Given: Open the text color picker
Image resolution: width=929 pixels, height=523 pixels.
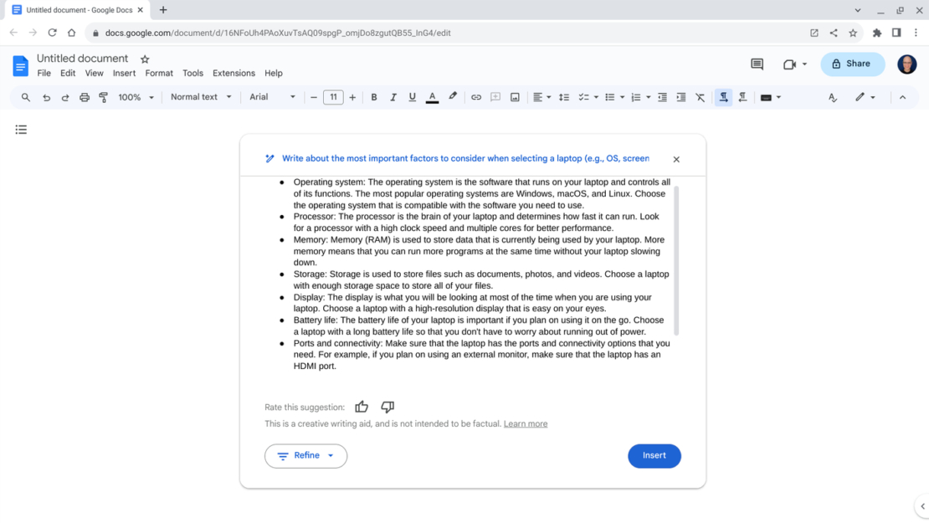Looking at the screenshot, I should (432, 96).
